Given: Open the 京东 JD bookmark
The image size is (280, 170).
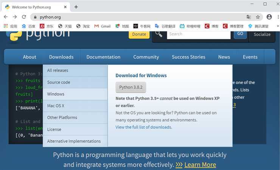Looking at the screenshot, I should [x=47, y=26].
